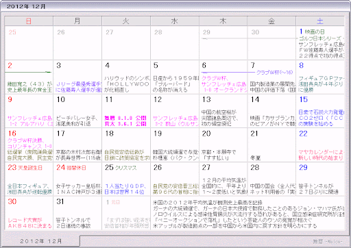Click the Saturday 土 column header
Viewport: 351px width, 248px height.
tap(320, 21)
